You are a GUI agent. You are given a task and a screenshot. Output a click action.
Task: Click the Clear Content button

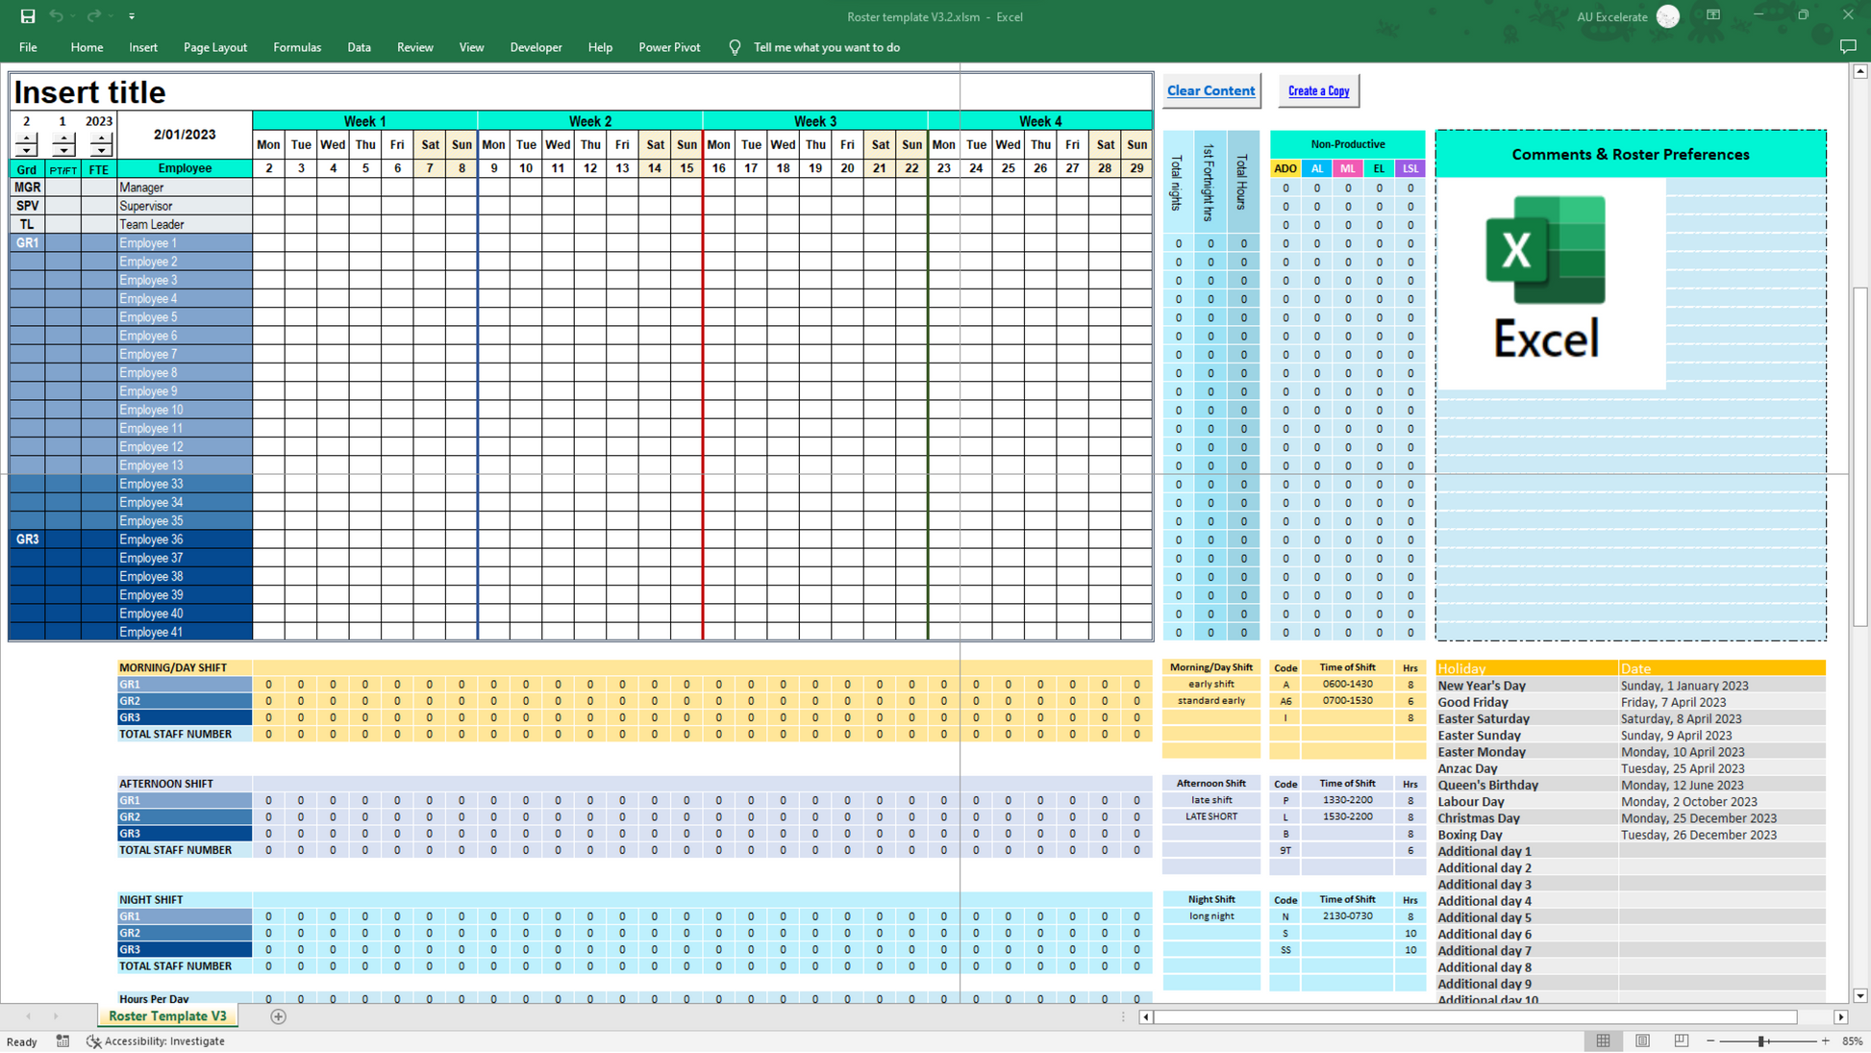click(x=1210, y=90)
